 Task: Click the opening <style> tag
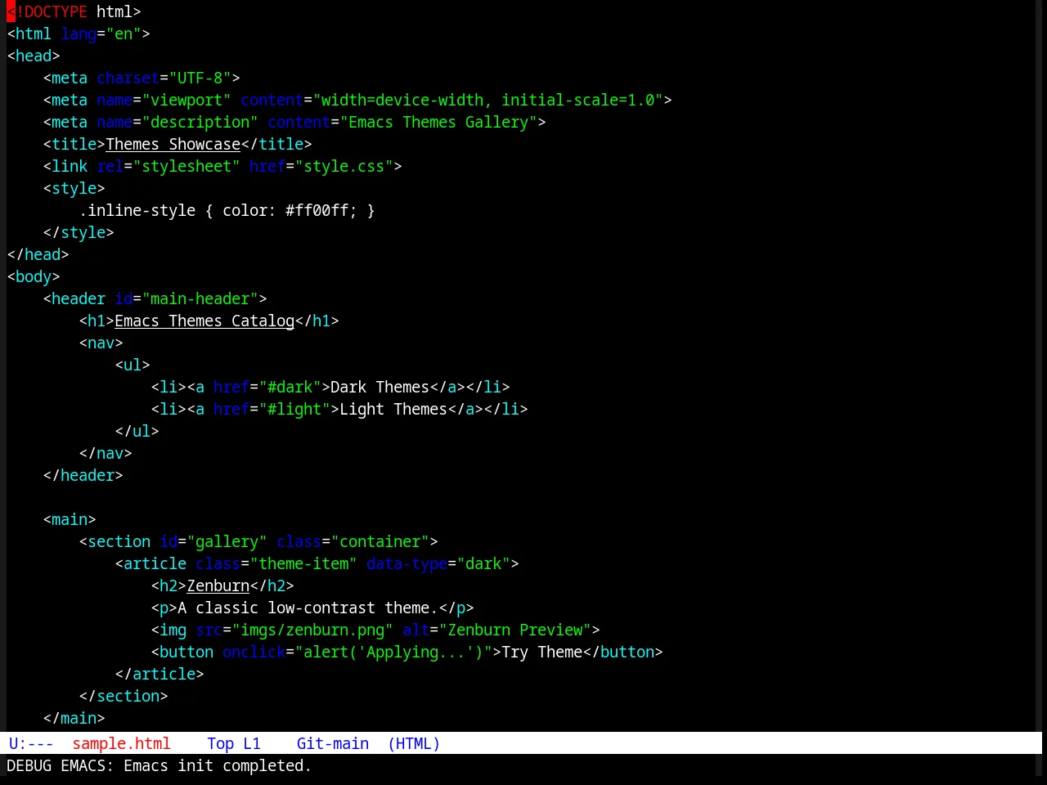[74, 188]
